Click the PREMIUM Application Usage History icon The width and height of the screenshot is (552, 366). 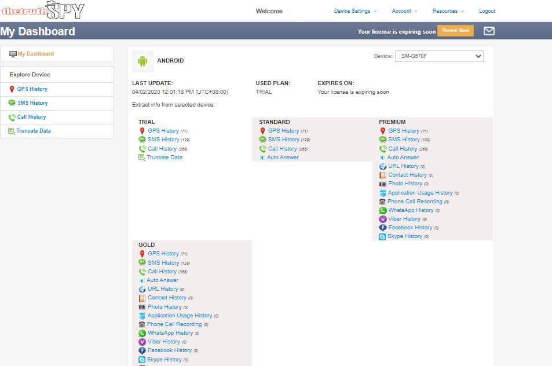[383, 193]
